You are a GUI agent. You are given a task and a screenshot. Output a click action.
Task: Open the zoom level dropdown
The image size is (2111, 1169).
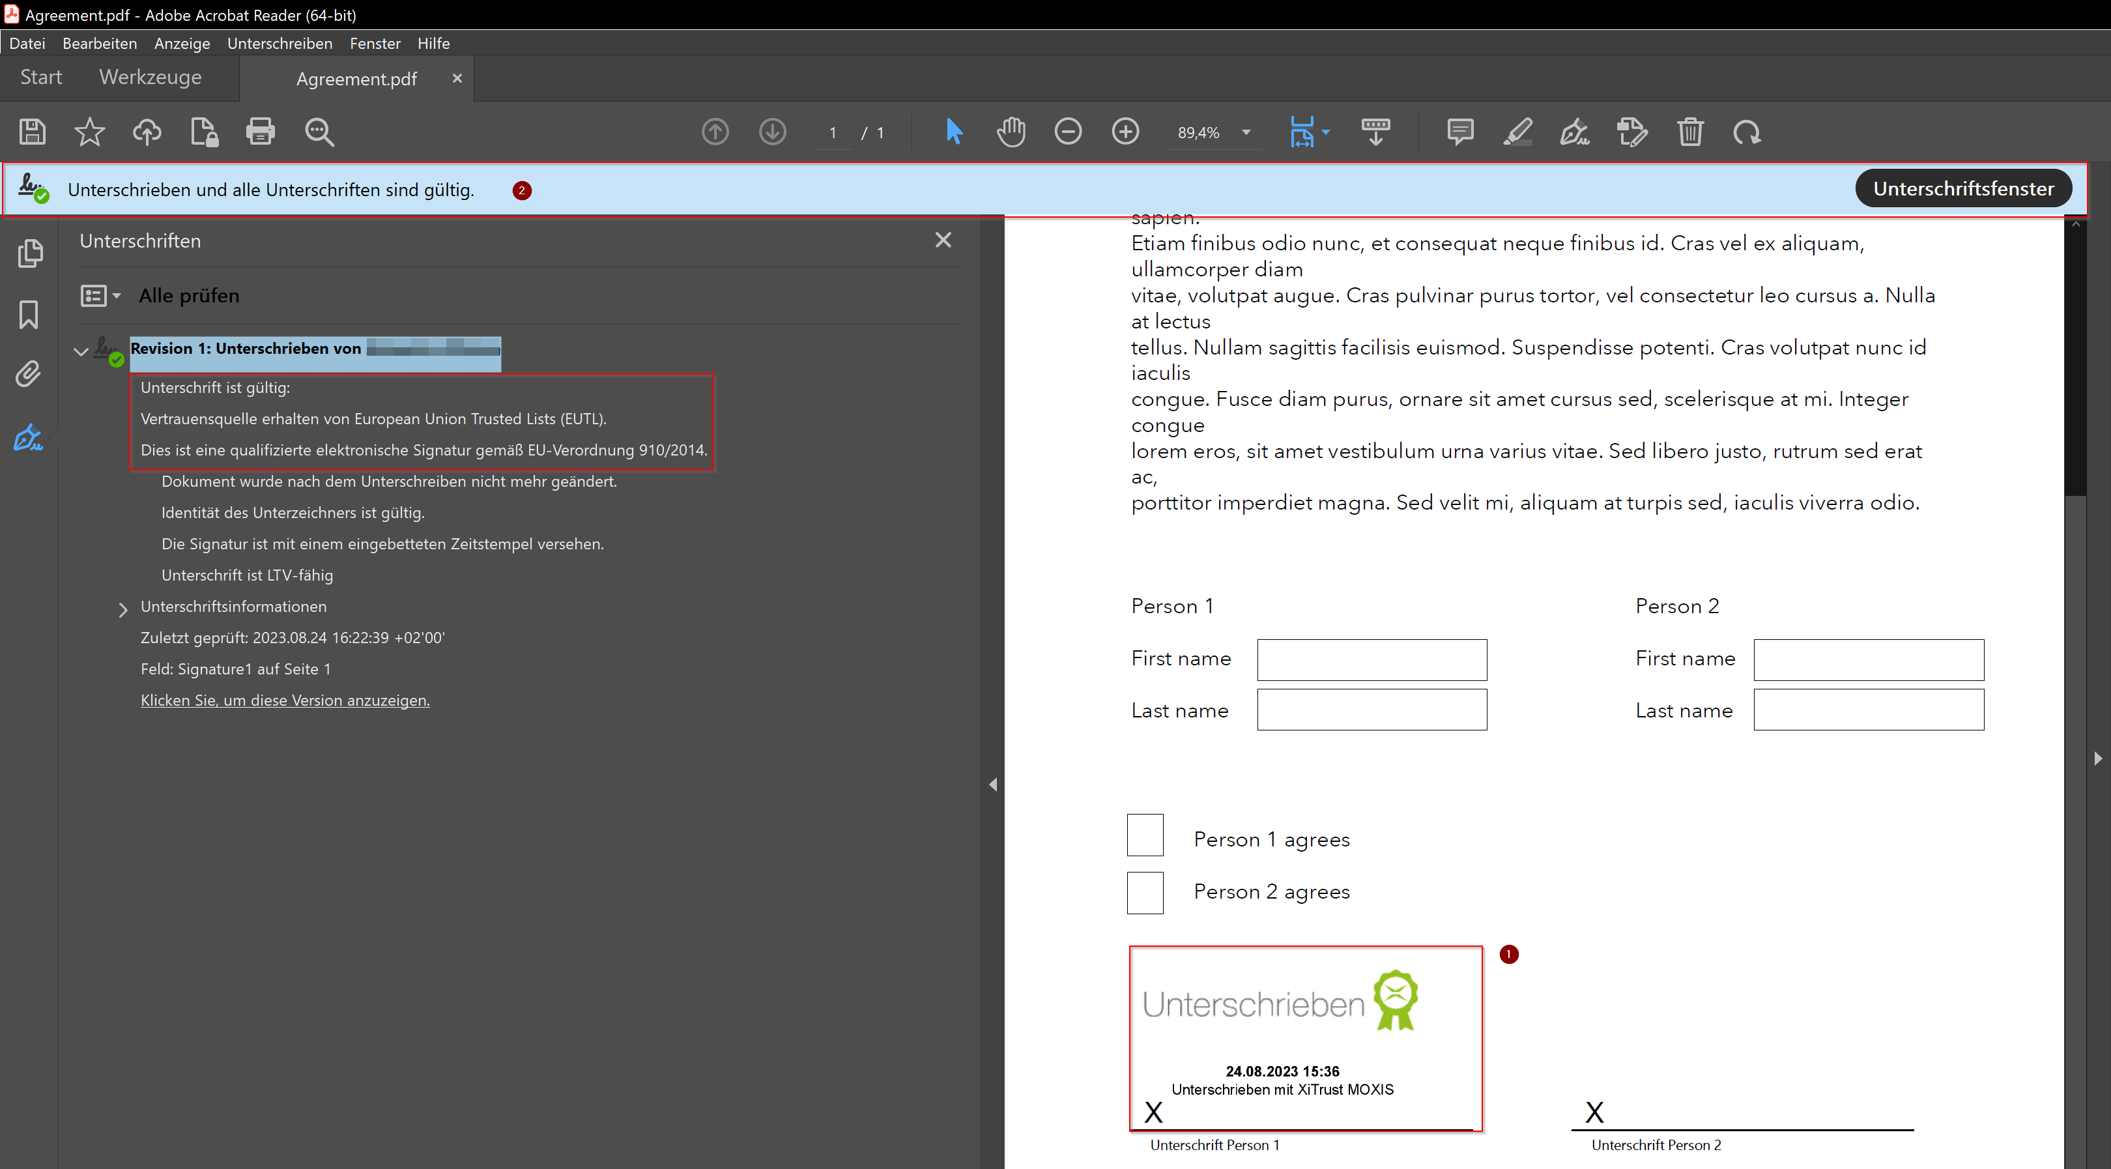[1245, 132]
